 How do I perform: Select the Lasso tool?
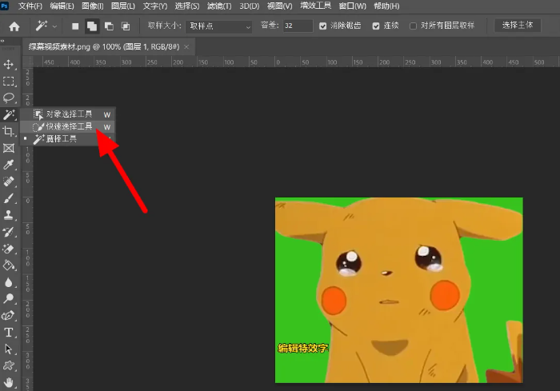point(10,98)
